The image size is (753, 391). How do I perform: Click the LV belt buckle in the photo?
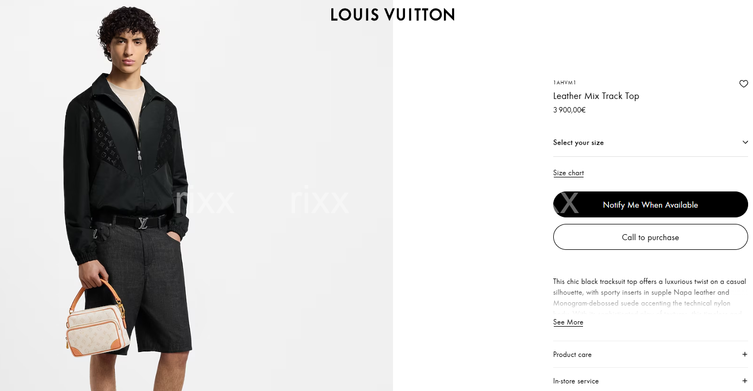(143, 222)
